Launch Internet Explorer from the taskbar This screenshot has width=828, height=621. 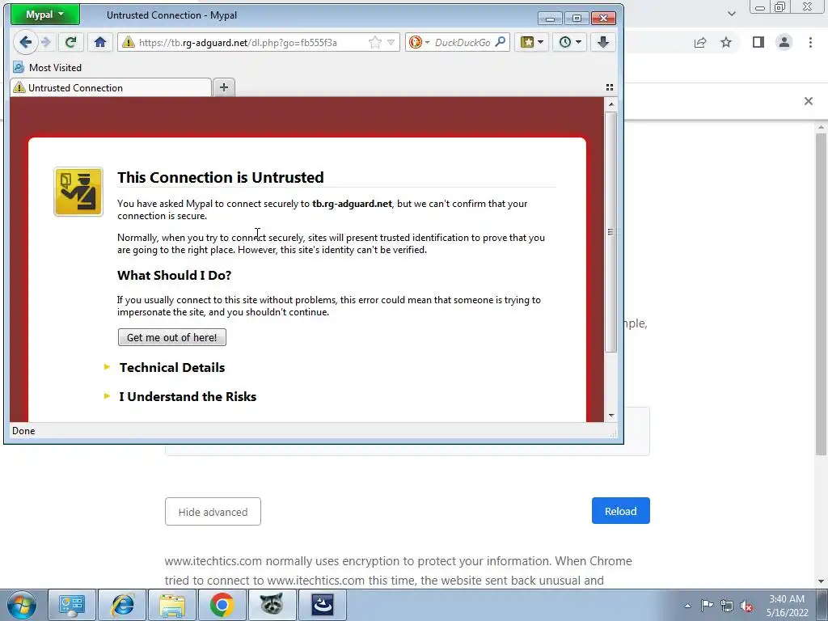pyautogui.click(x=123, y=605)
